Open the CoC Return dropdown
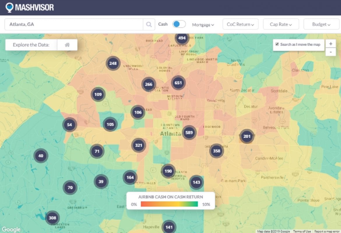This screenshot has width=341, height=233. tap(240, 24)
